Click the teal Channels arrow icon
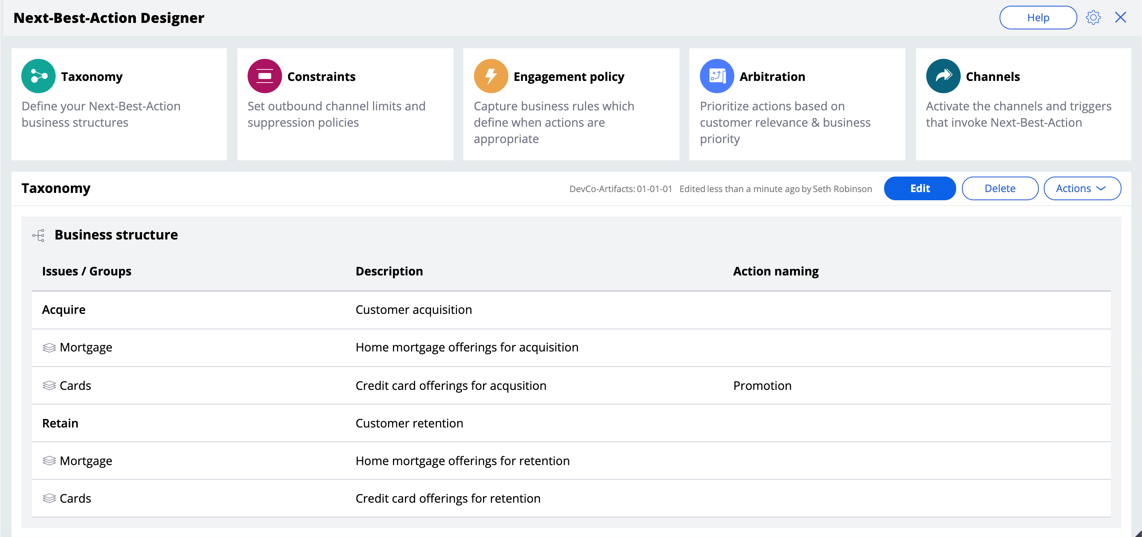Screen dimensions: 1142x537 (x=943, y=76)
